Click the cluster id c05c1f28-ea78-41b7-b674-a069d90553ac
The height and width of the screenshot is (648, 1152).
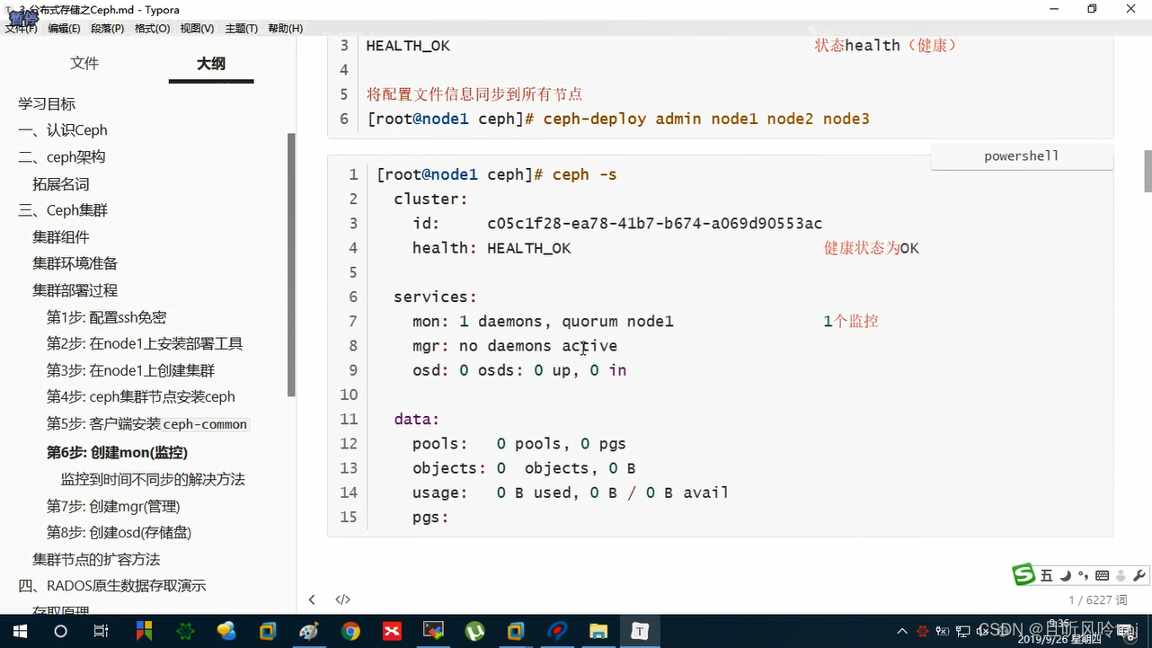(655, 223)
